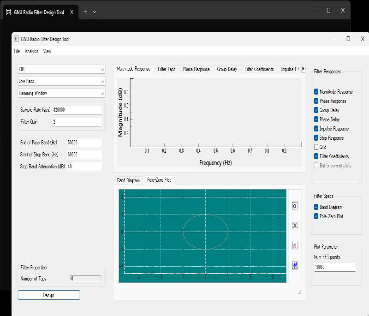The image size is (369, 316).
Task: Click the Design button
Action: click(49, 295)
